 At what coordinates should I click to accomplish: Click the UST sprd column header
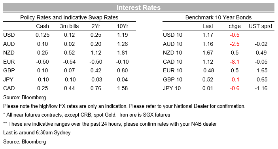click(260, 26)
